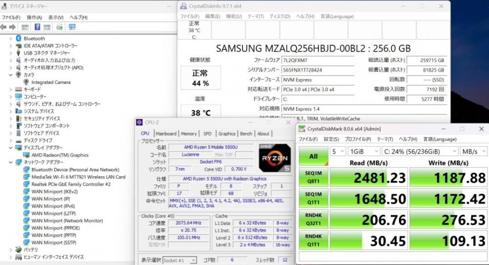Open 機能(U) menu in CrystalDiskInfo
Screen dimensions: 489x265
[x=234, y=16]
